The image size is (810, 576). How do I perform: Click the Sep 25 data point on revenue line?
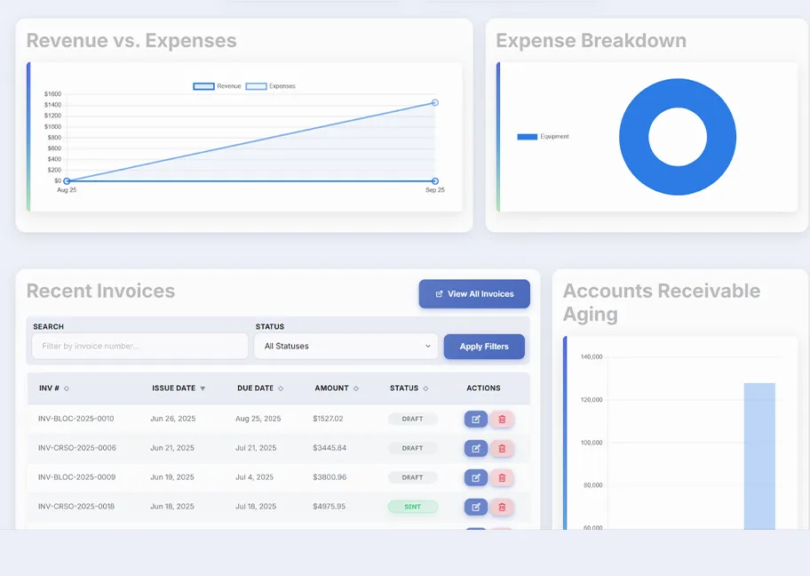(x=434, y=103)
